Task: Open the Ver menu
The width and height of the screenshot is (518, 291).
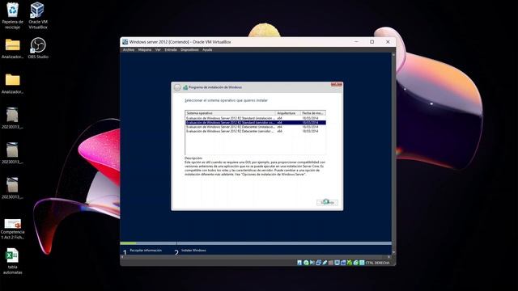Action: pyautogui.click(x=158, y=50)
